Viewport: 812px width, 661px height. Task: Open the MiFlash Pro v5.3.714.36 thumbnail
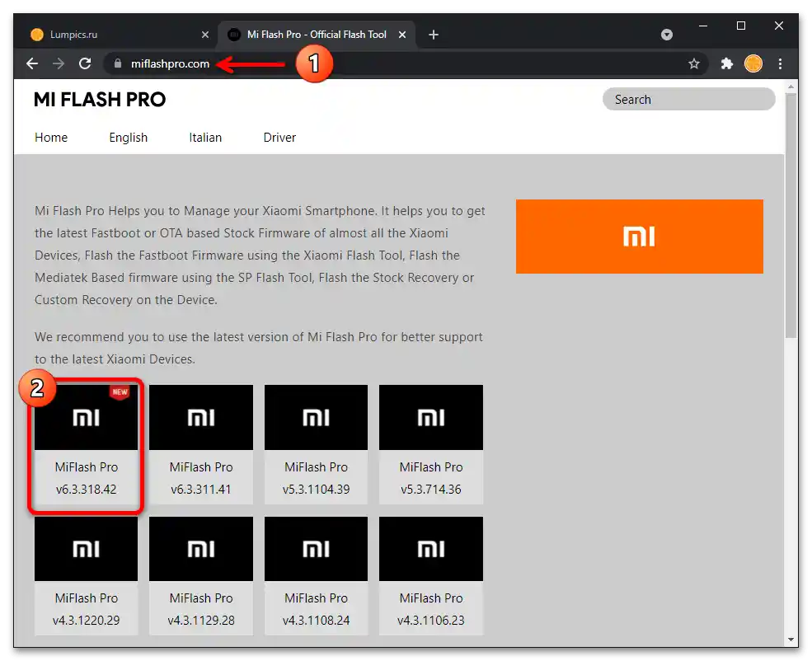(x=431, y=417)
